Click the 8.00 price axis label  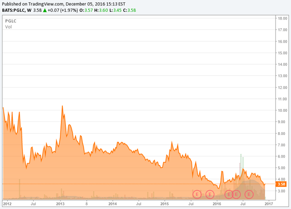pyautogui.click(x=282, y=134)
